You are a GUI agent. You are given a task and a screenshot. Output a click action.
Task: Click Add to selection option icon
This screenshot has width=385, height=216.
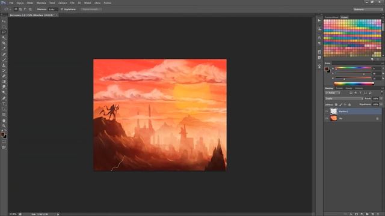[x=20, y=9]
